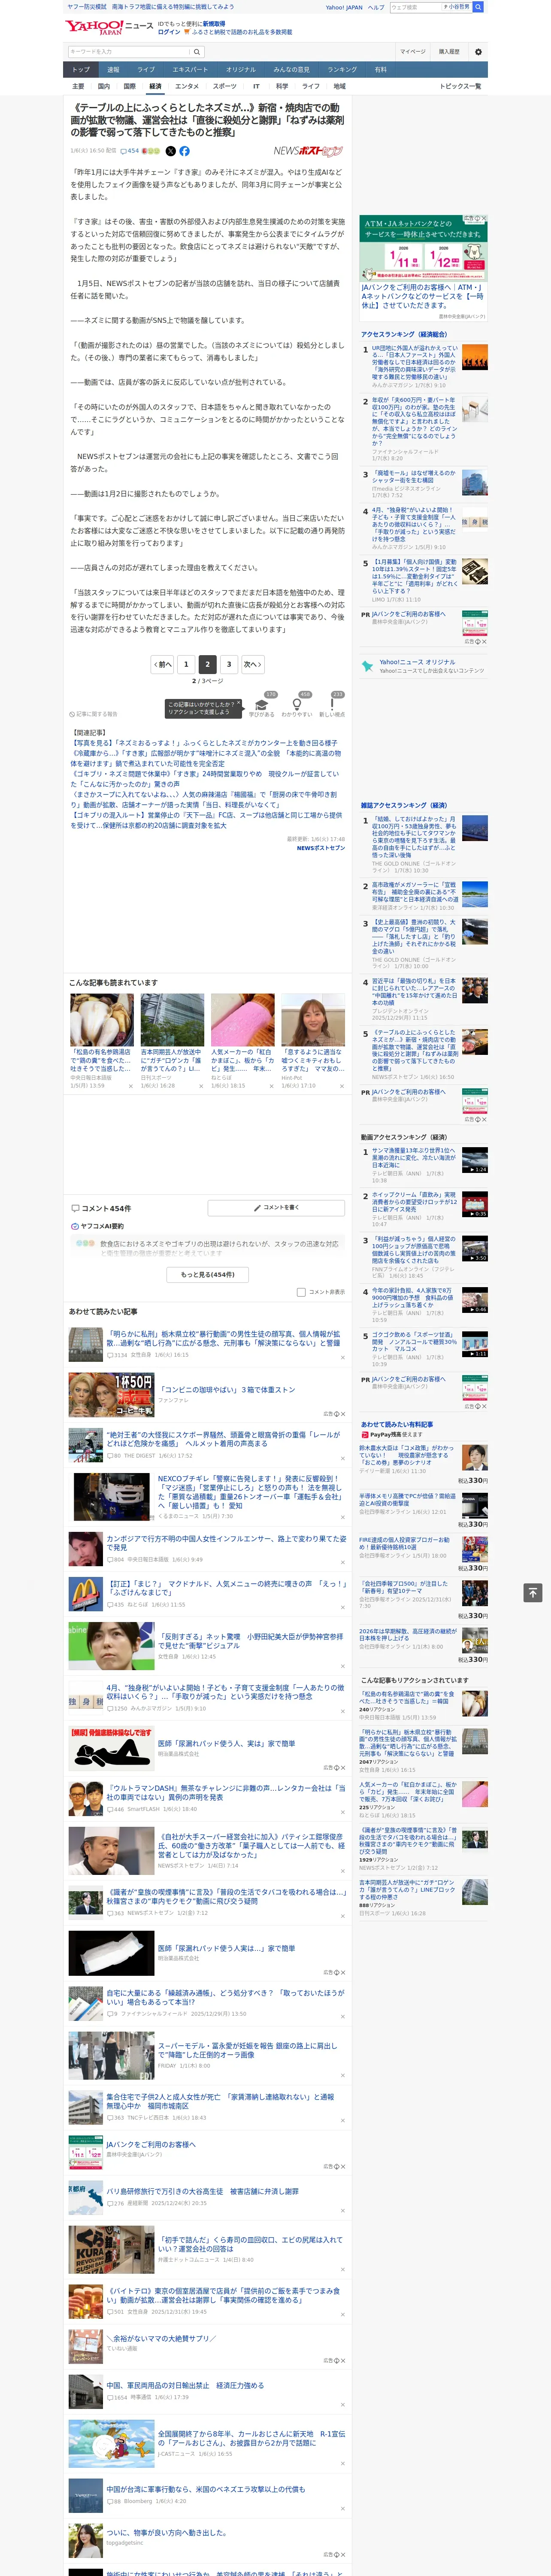
Task: Open 購入履歴 link
Action: point(449,52)
